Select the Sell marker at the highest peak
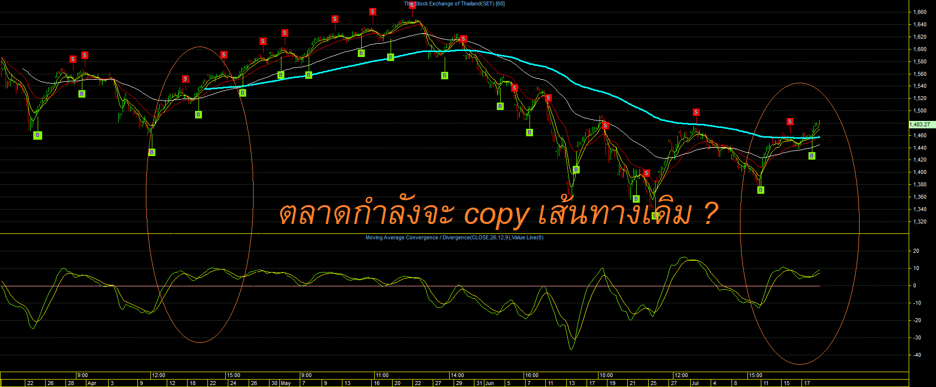936x387 pixels. pyautogui.click(x=412, y=5)
